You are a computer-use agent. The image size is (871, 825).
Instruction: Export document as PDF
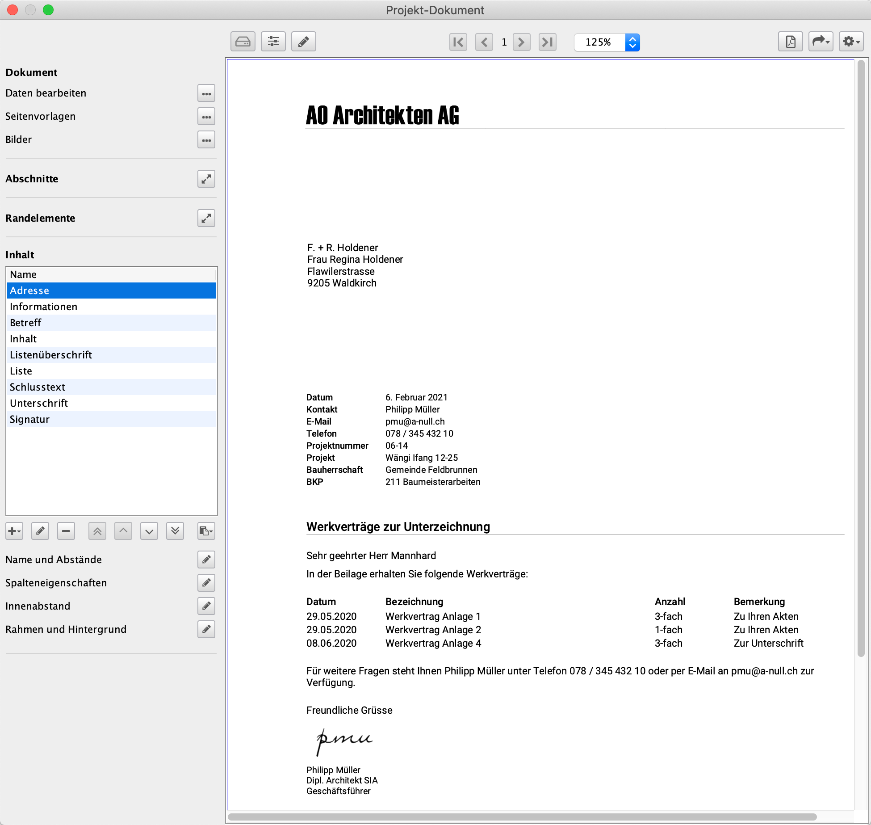pyautogui.click(x=791, y=42)
